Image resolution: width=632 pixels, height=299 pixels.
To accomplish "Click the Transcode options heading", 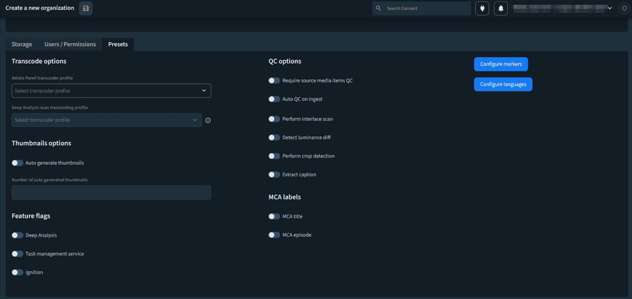I will pos(39,61).
